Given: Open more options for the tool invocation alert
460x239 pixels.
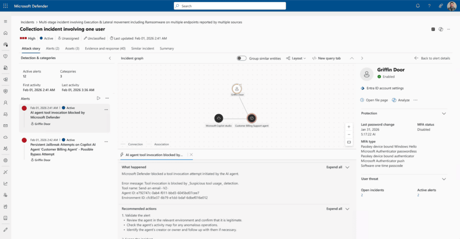Looking at the screenshot, I should click(x=106, y=110).
